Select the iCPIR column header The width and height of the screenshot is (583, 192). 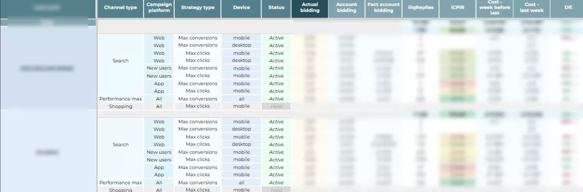pyautogui.click(x=457, y=8)
